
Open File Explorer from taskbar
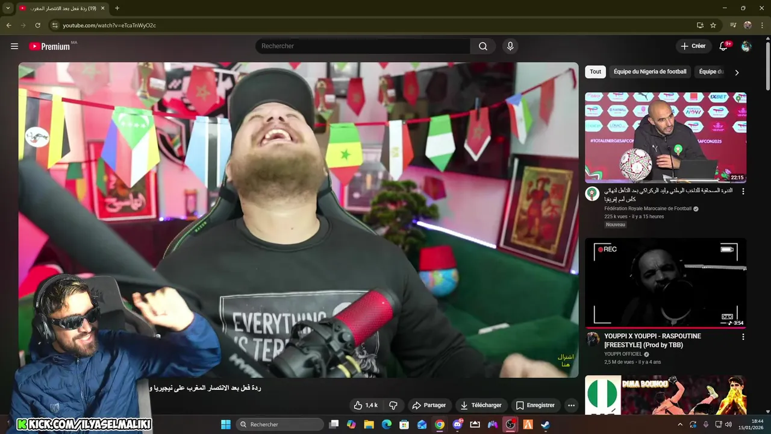point(369,424)
